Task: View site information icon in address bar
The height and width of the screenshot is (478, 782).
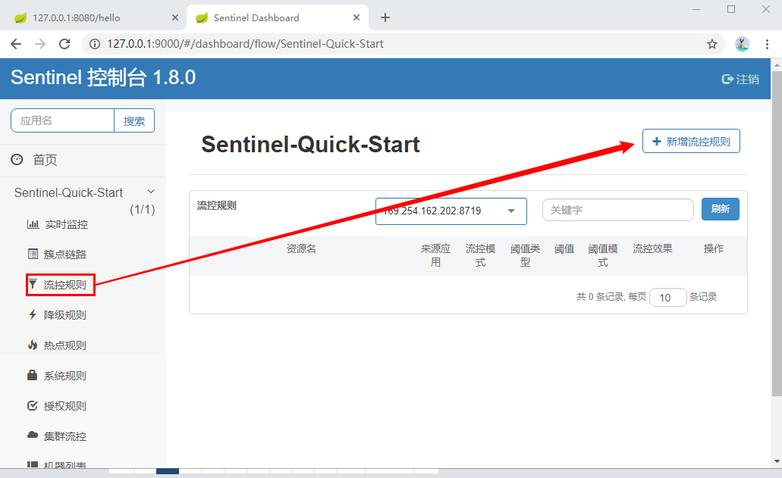Action: [94, 44]
